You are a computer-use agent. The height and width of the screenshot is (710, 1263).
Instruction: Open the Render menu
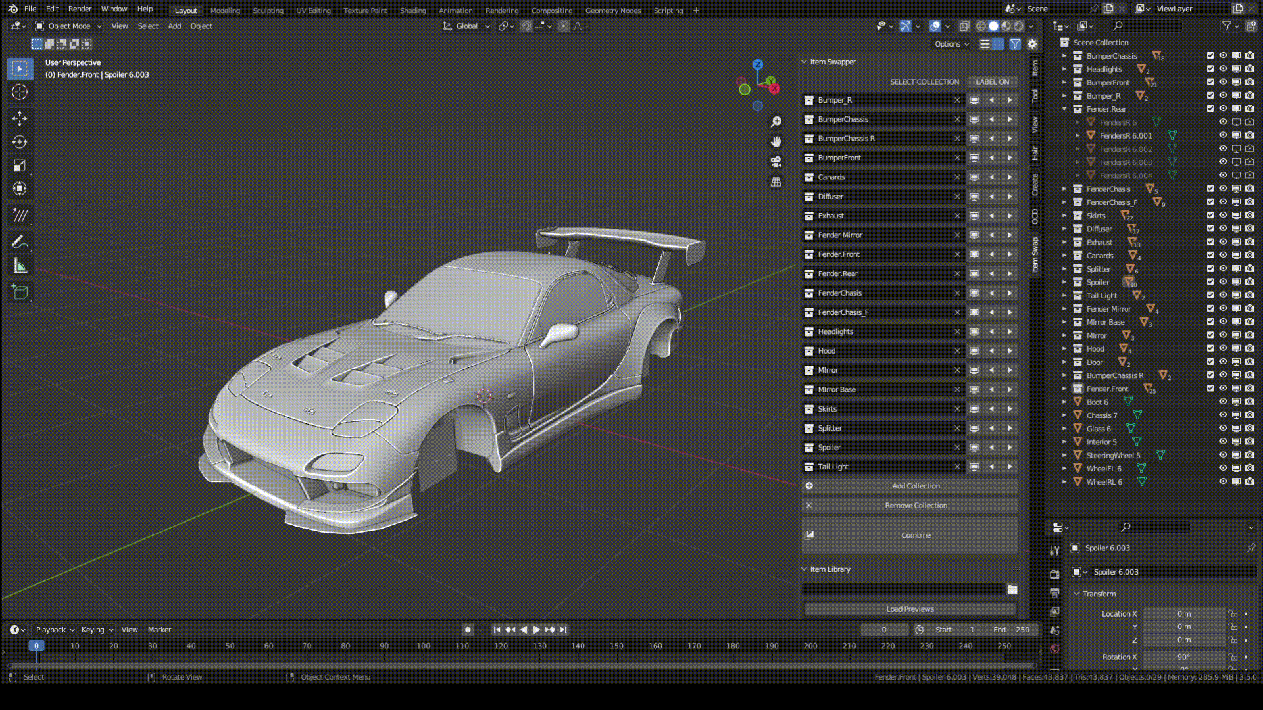[x=80, y=9]
